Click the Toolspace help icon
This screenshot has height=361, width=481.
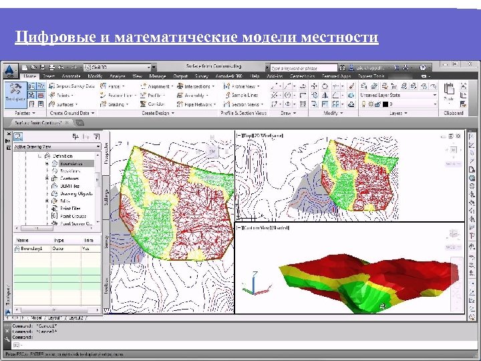click(97, 136)
